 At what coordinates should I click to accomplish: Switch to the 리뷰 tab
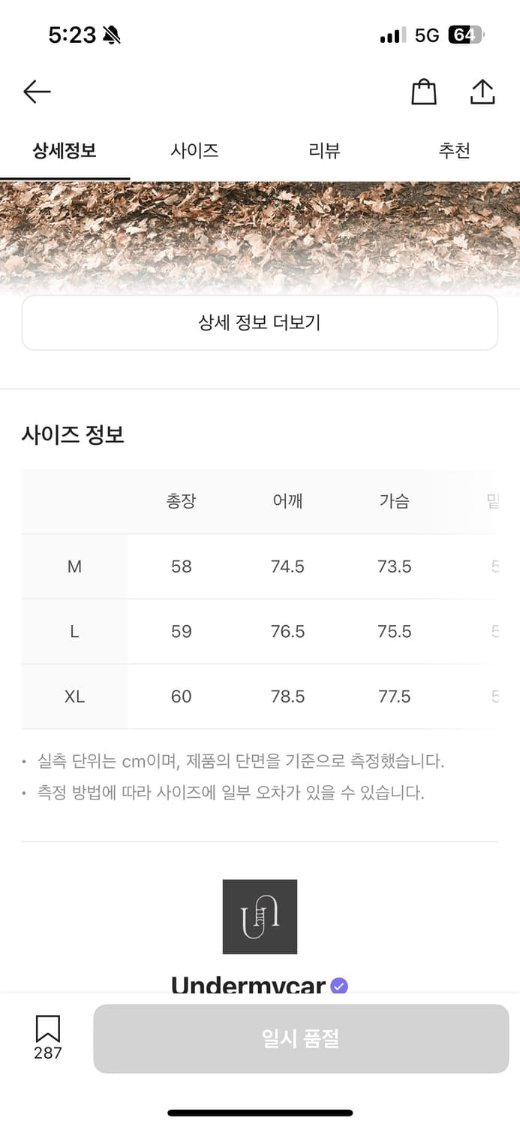(325, 150)
